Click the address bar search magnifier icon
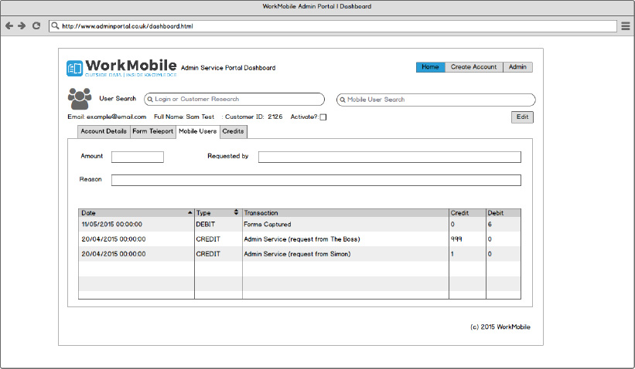635x369 pixels. [55, 26]
